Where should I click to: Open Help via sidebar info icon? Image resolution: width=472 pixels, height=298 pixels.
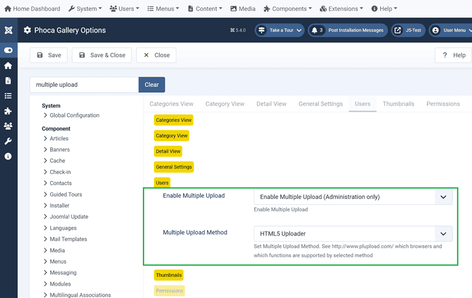pos(8,156)
